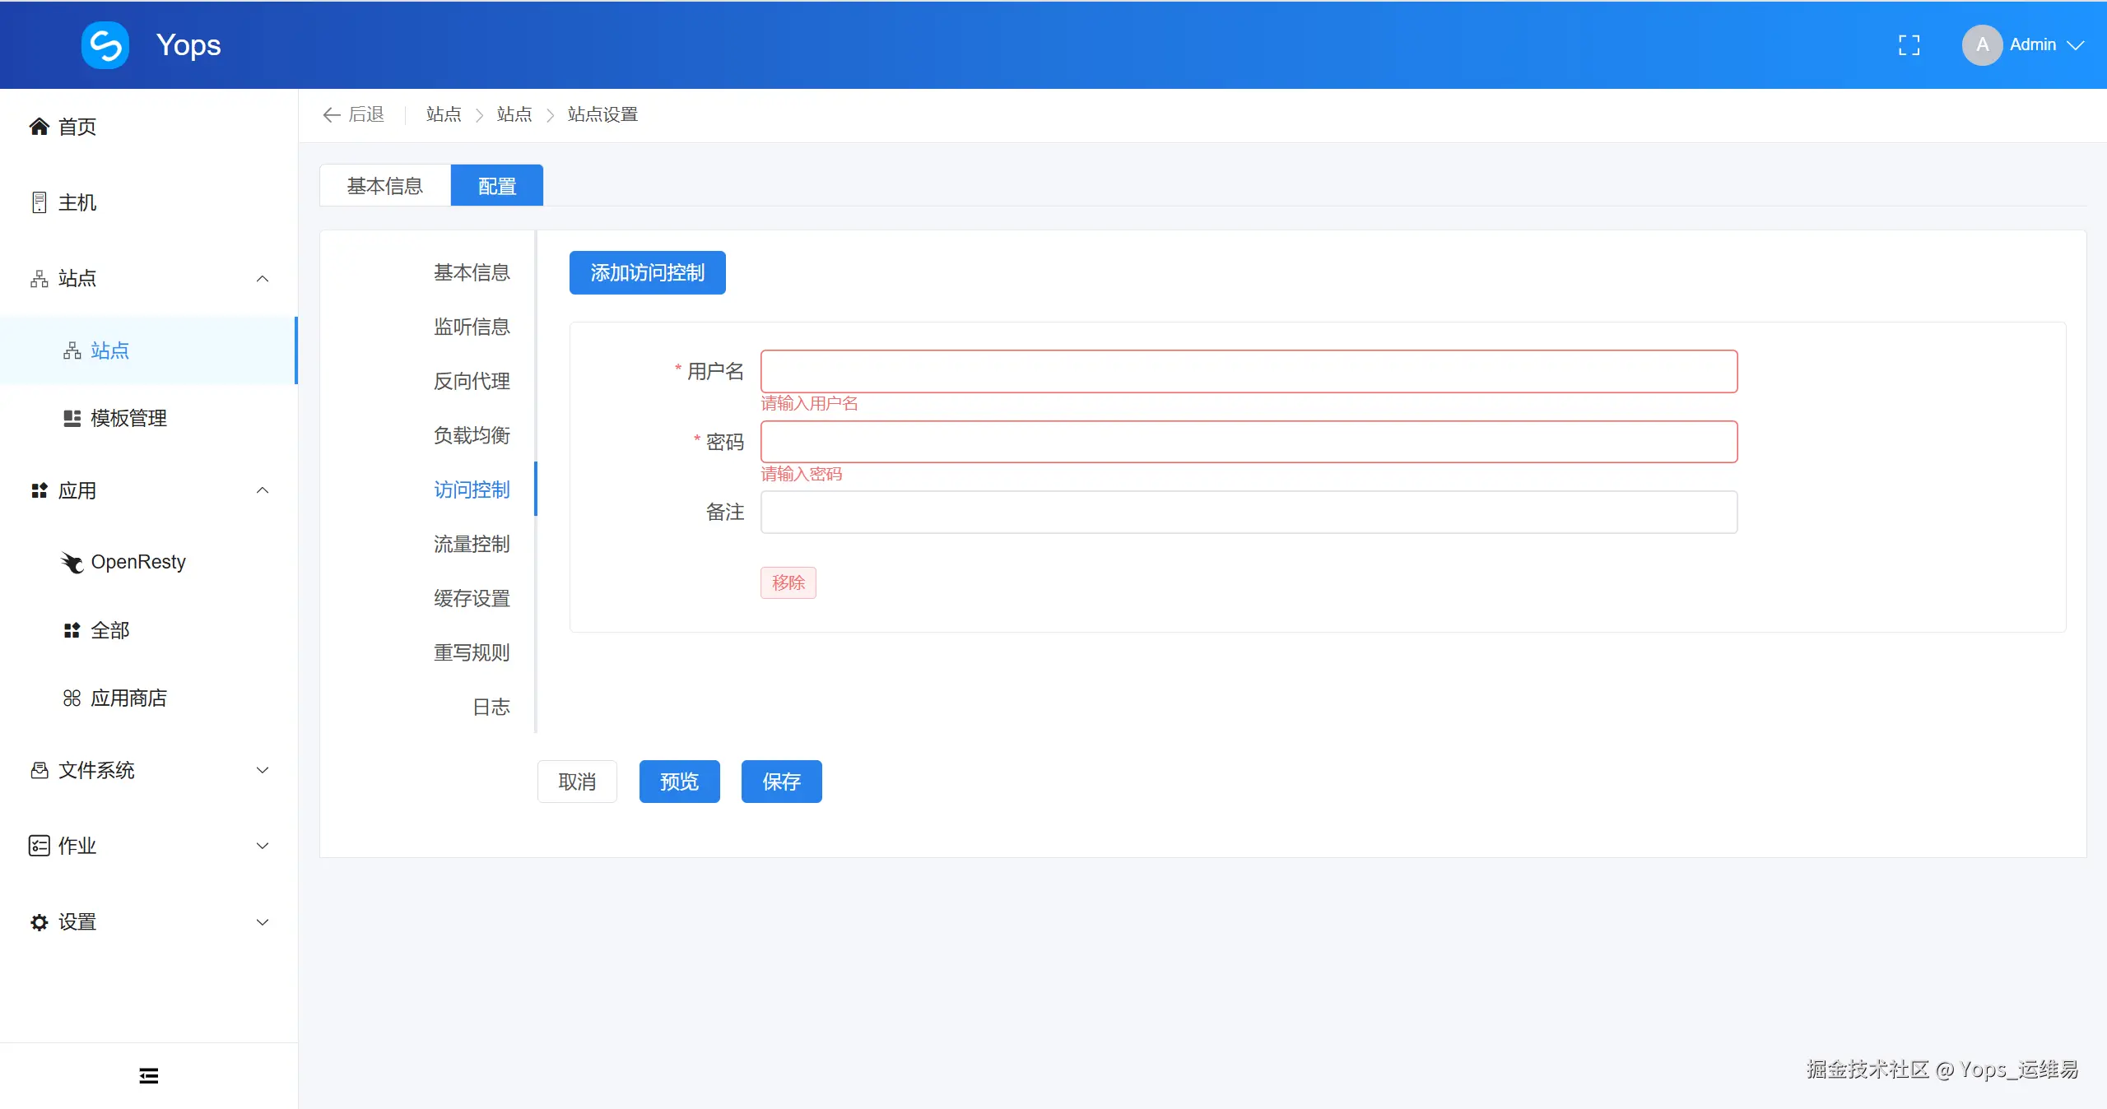2107x1109 pixels.
Task: Click the file system icon beside 文件系统
Action: [39, 771]
